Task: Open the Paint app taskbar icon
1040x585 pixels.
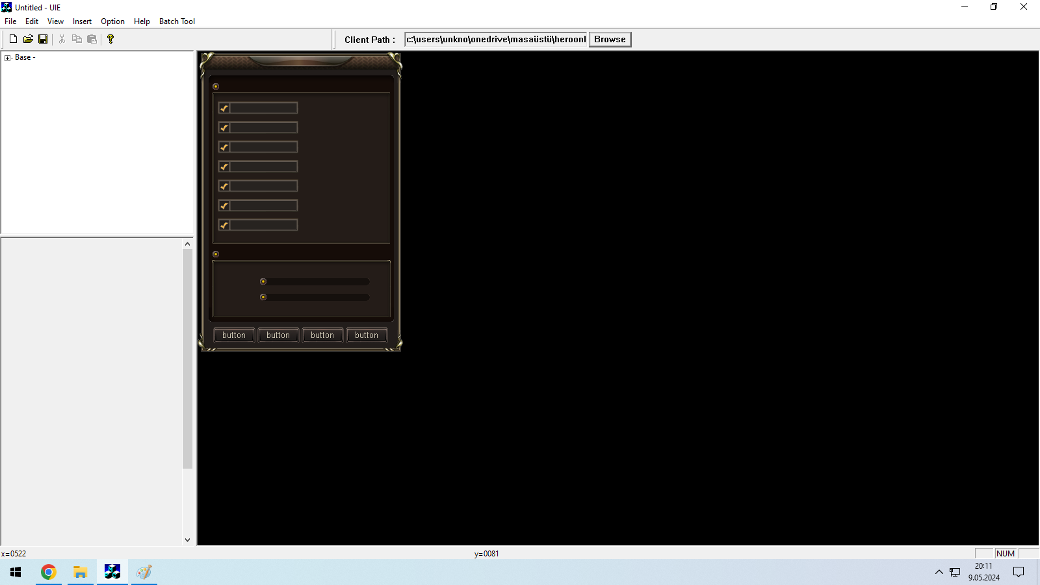Action: 144,572
